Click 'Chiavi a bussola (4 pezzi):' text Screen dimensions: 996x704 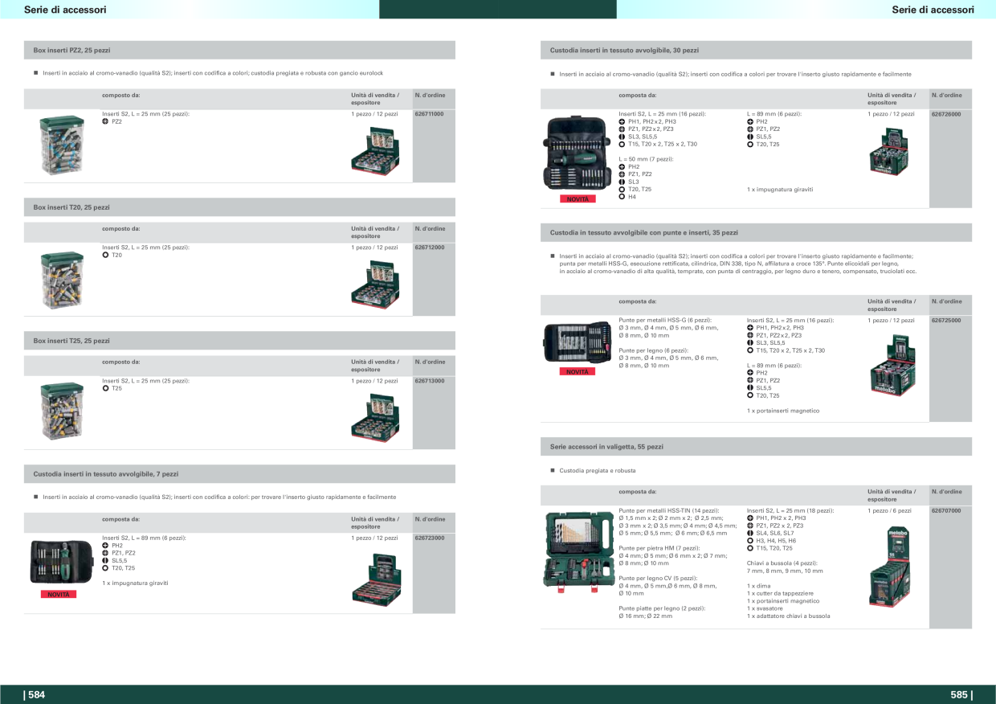tap(782, 563)
